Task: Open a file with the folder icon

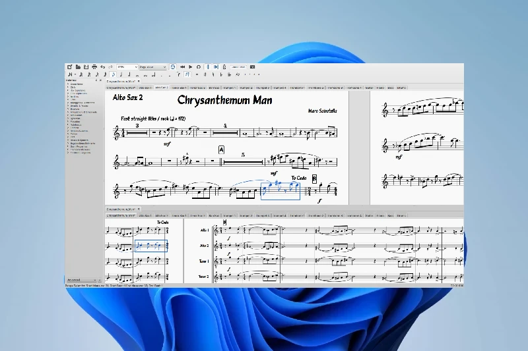Action: (77, 67)
